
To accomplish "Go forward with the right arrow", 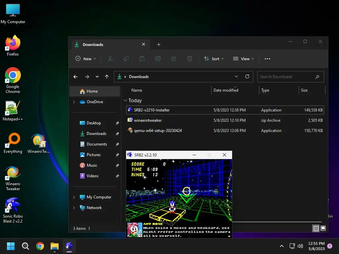I will pyautogui.click(x=87, y=77).
